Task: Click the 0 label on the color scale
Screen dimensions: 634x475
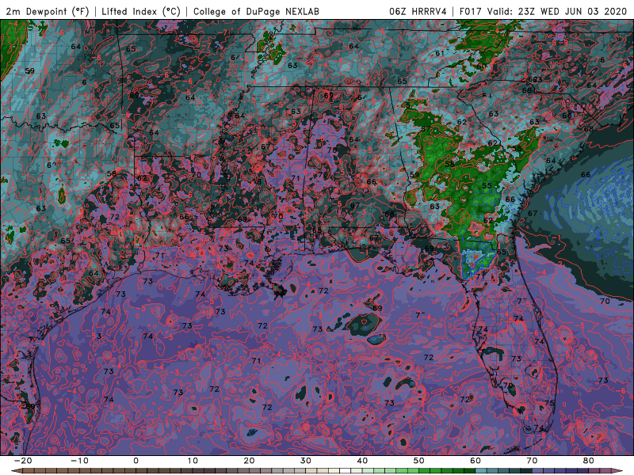Action: click(x=136, y=461)
